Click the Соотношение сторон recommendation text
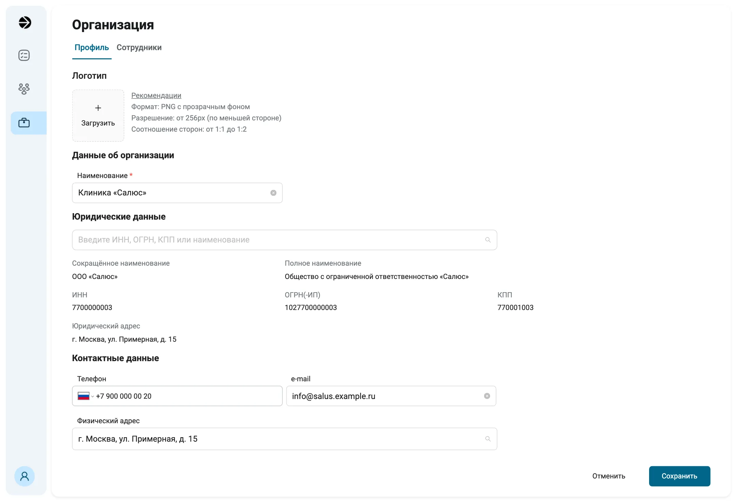Viewport: 736px width, 502px height. pyautogui.click(x=189, y=129)
